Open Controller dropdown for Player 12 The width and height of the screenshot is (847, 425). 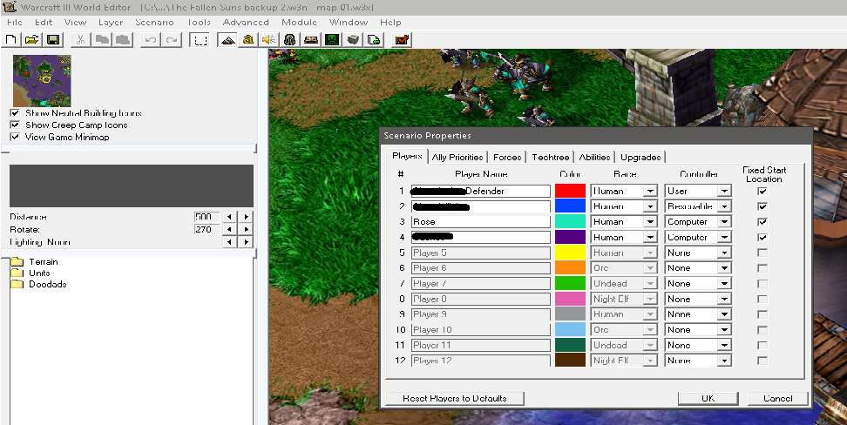[x=724, y=361]
